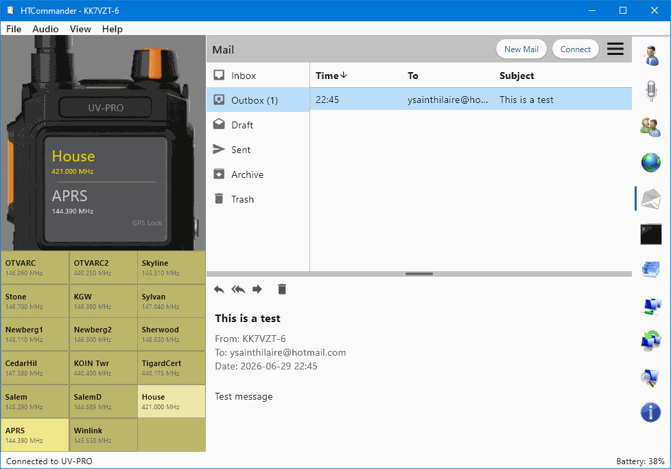Open the computer with magnifying glass icon
The image size is (671, 469).
point(651,378)
